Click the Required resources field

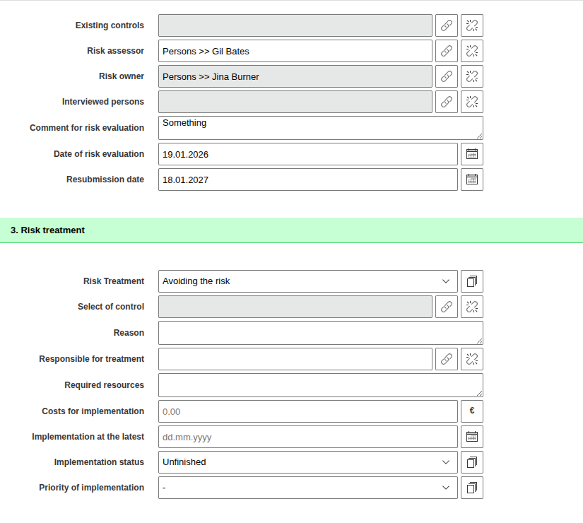(x=320, y=384)
